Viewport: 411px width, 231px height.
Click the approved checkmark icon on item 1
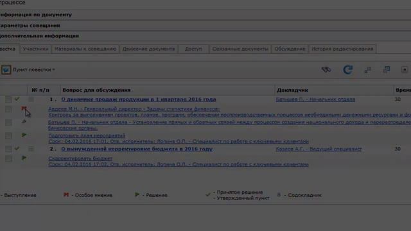[x=17, y=99]
